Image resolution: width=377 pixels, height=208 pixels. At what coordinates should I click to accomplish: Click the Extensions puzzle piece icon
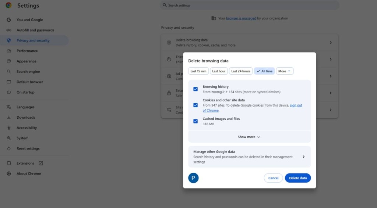coord(9,163)
